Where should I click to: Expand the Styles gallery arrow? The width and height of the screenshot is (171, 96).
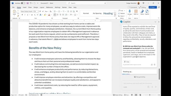click(x=115, y=15)
